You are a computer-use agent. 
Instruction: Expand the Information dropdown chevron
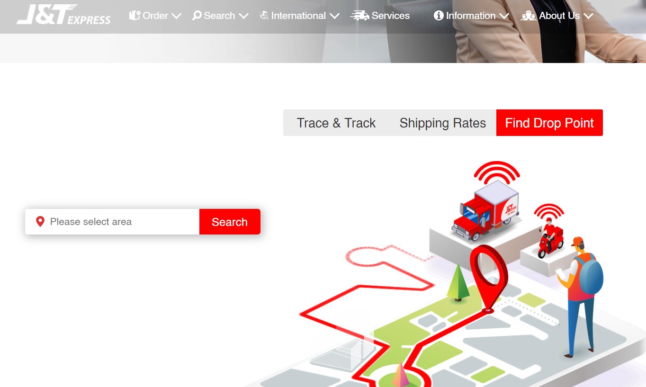504,16
